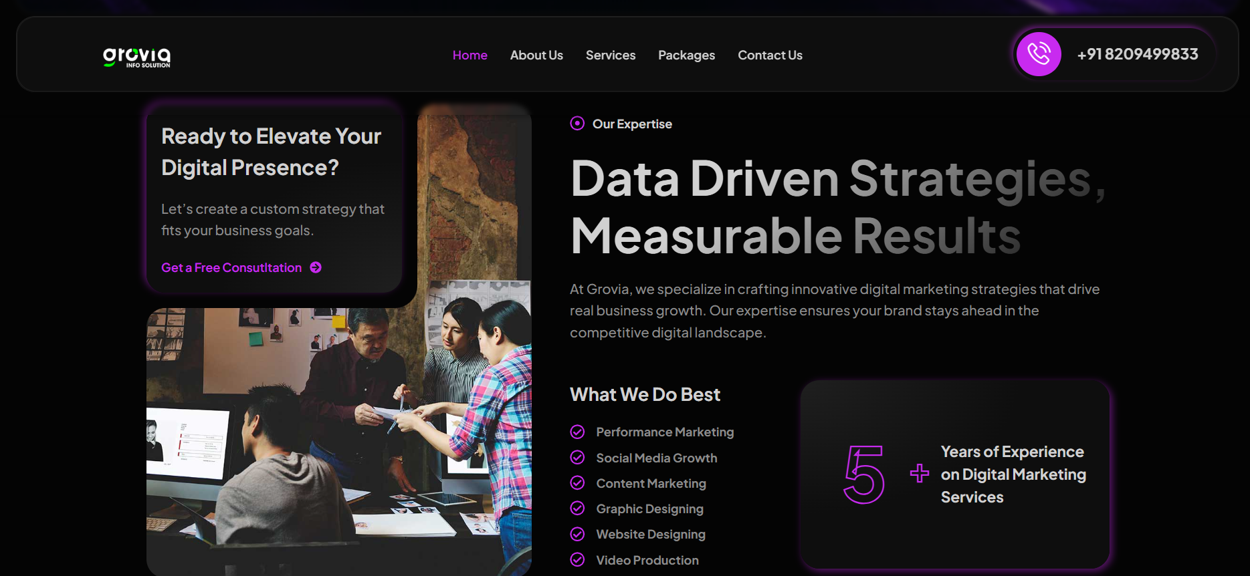Select Packages in the navigation bar
The width and height of the screenshot is (1250, 576).
tap(686, 55)
